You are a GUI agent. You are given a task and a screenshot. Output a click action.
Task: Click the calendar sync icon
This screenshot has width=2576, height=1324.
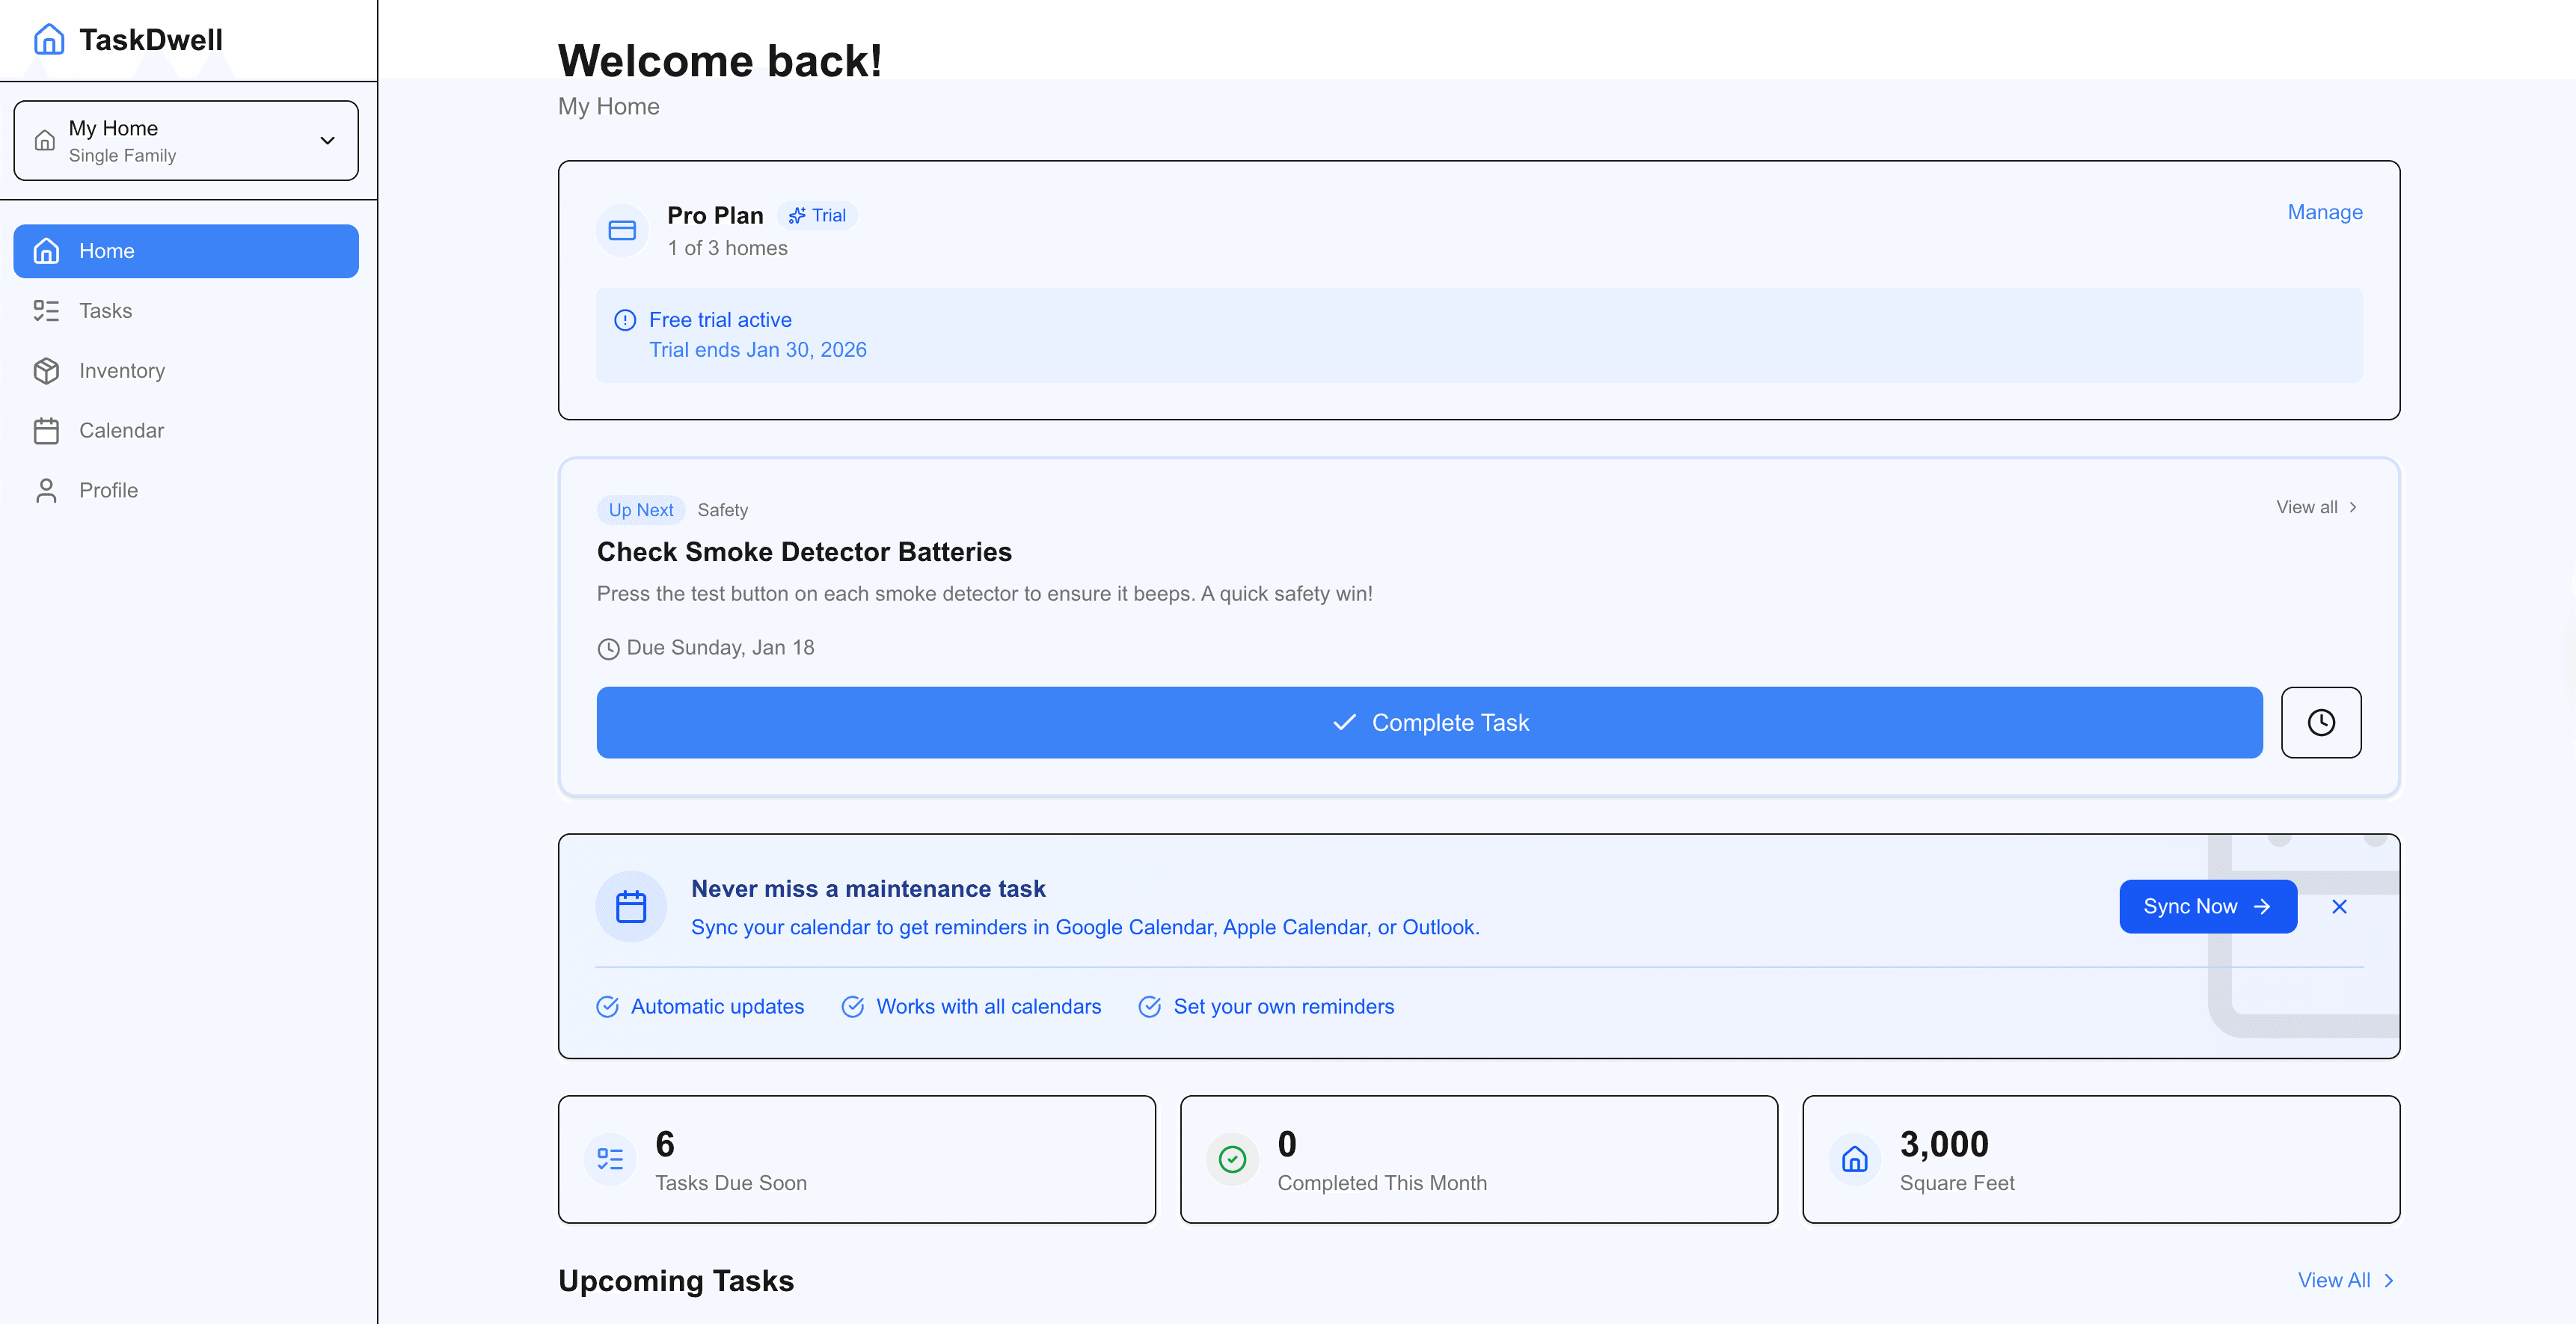[630, 906]
